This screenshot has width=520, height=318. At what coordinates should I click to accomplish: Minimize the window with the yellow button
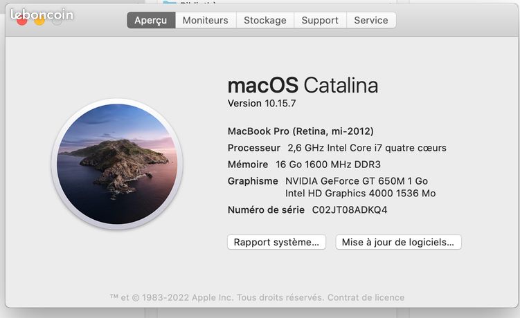39,21
